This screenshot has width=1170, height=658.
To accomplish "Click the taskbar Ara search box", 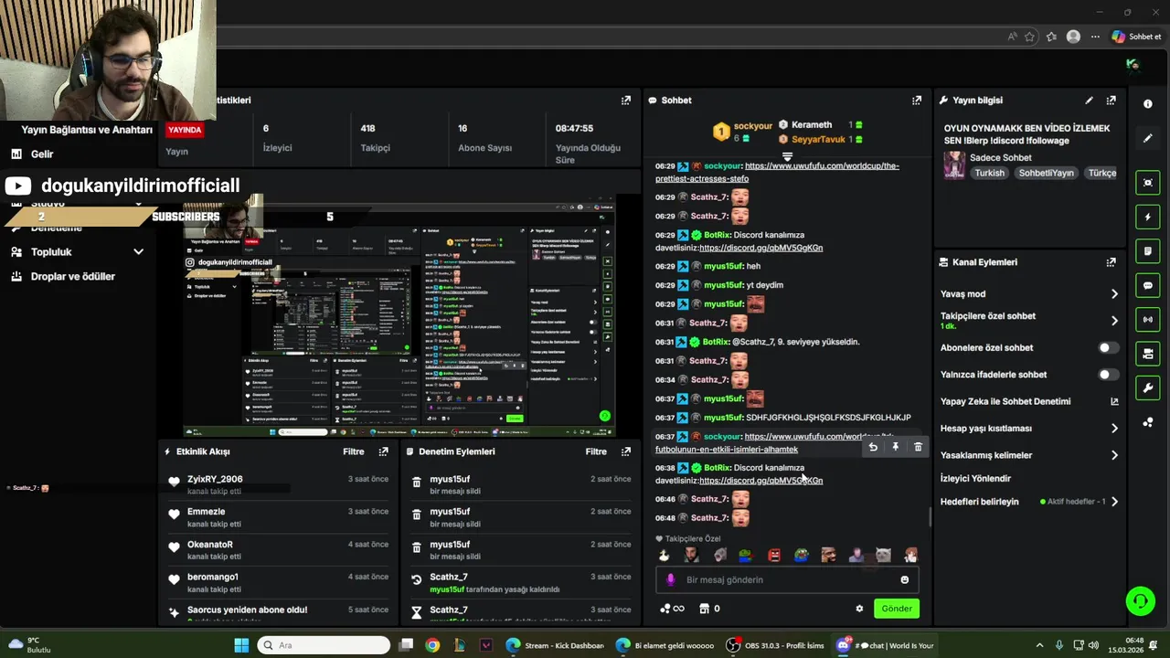I will [324, 645].
